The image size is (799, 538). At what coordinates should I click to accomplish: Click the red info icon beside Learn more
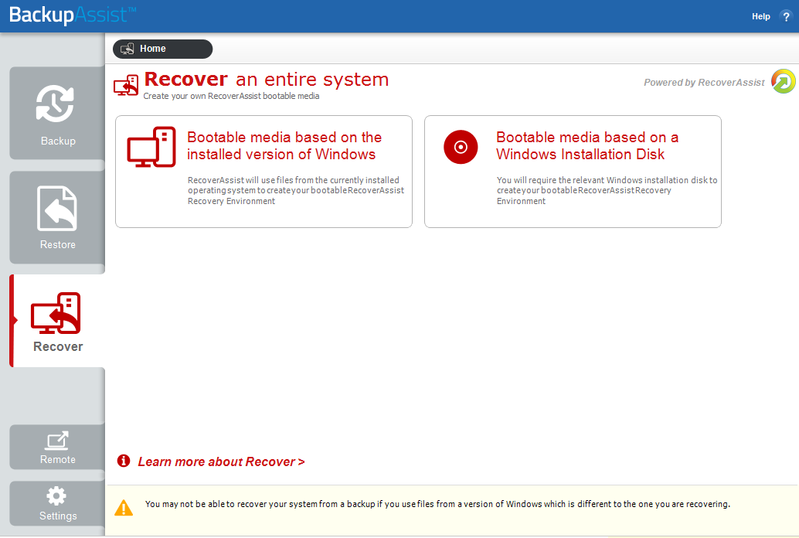coord(124,461)
